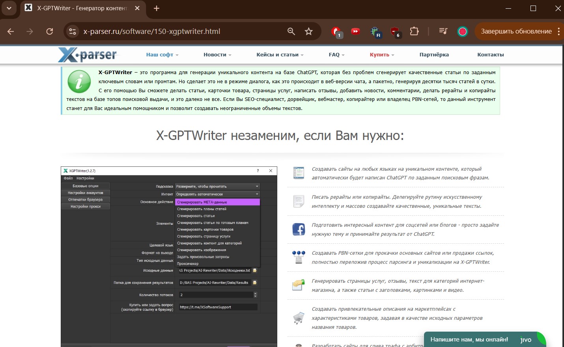
Task: Click the media control playlist icon
Action: tap(443, 32)
